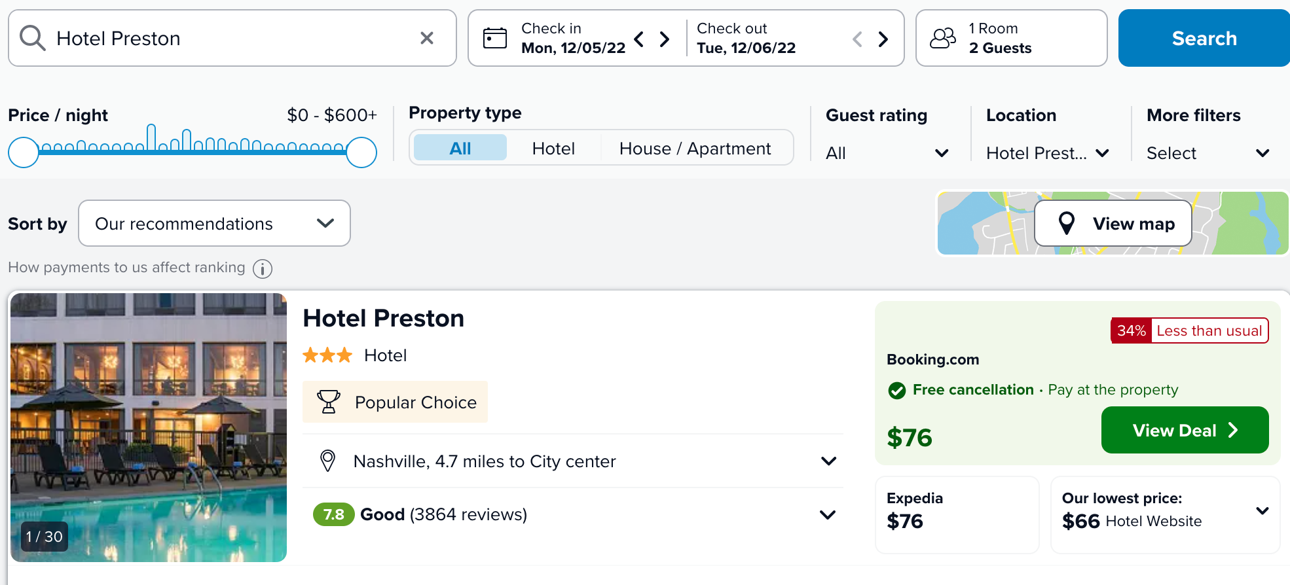The height and width of the screenshot is (585, 1290).
Task: Click the ranking info icon
Action: (x=263, y=269)
